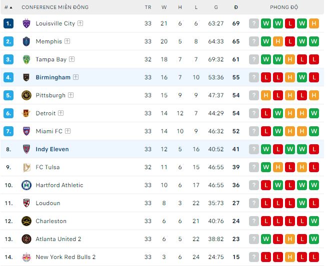Click the Charleston skull crest logo

click(x=26, y=221)
